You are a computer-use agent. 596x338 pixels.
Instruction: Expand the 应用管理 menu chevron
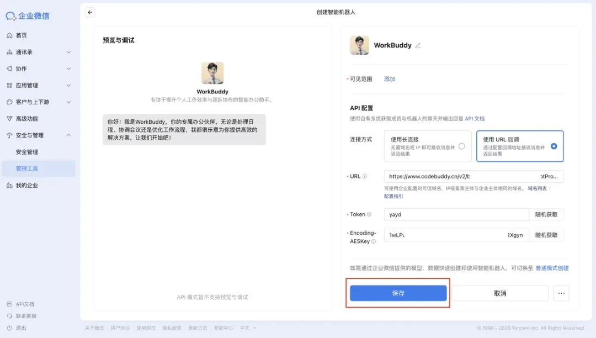click(68, 86)
